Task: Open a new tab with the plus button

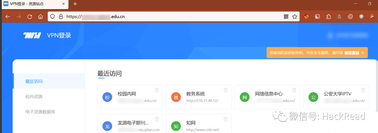Action: pyautogui.click(x=75, y=4)
